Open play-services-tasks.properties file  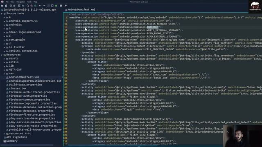33,126
